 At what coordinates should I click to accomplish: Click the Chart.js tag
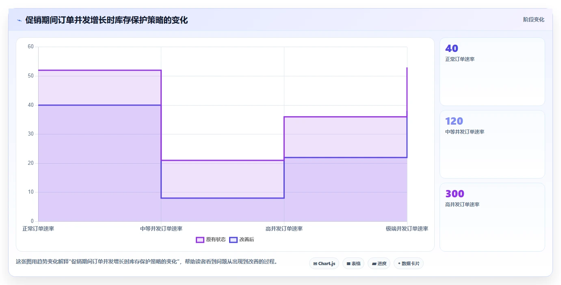324,263
